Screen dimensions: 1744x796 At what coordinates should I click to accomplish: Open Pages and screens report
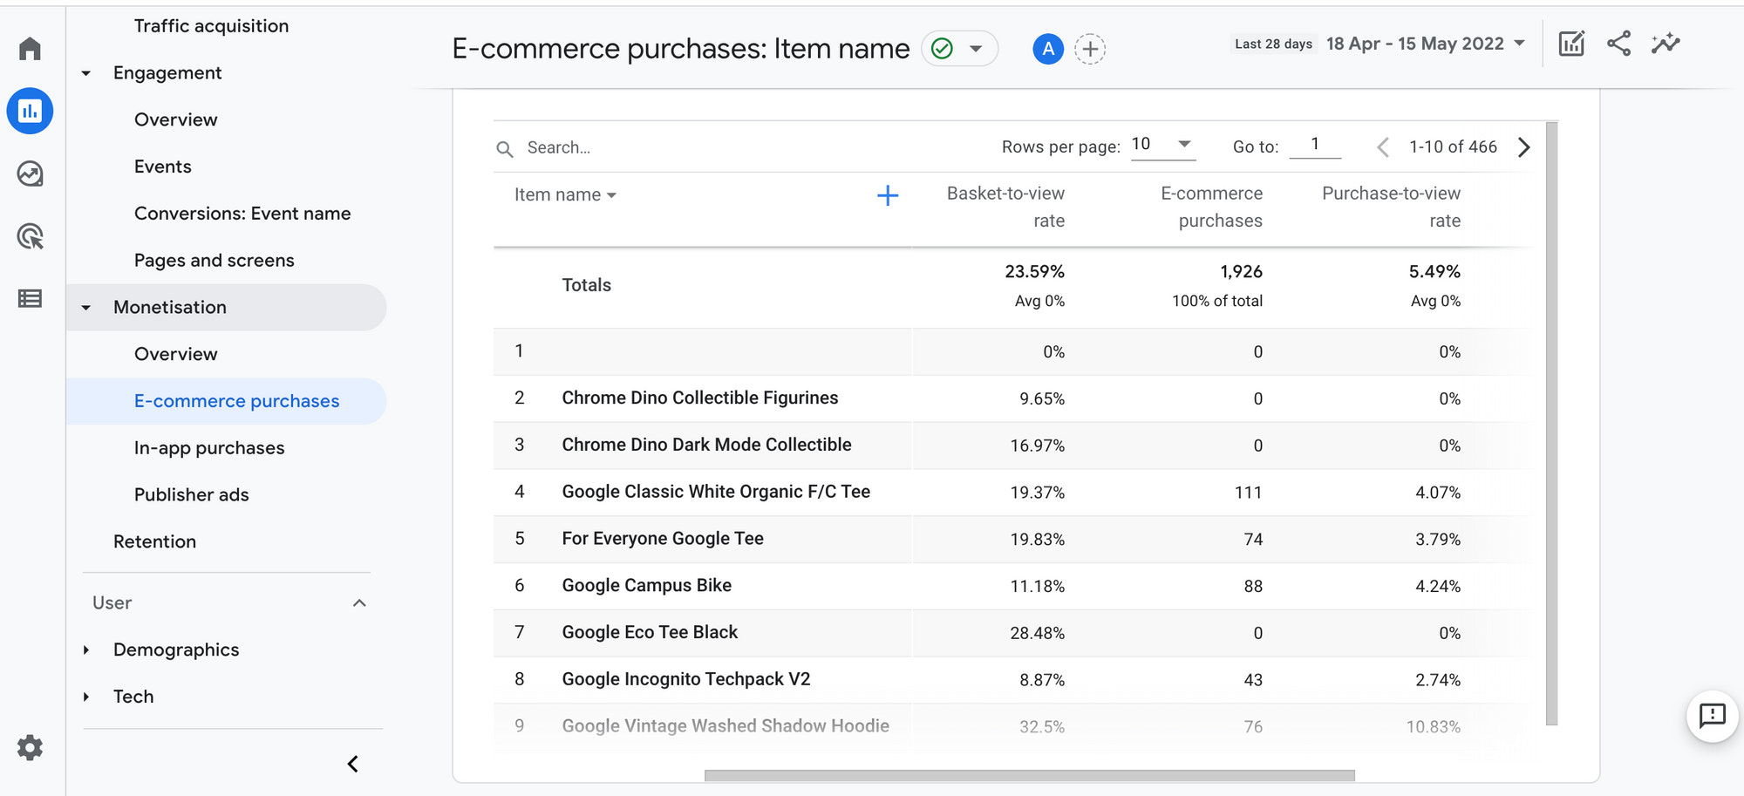(x=215, y=261)
